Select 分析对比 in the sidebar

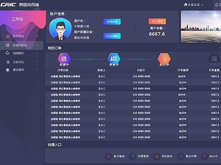pos(19,62)
